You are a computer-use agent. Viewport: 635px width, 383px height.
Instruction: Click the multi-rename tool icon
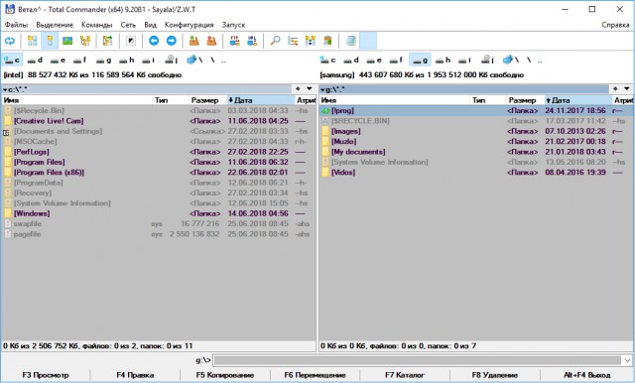pos(293,41)
